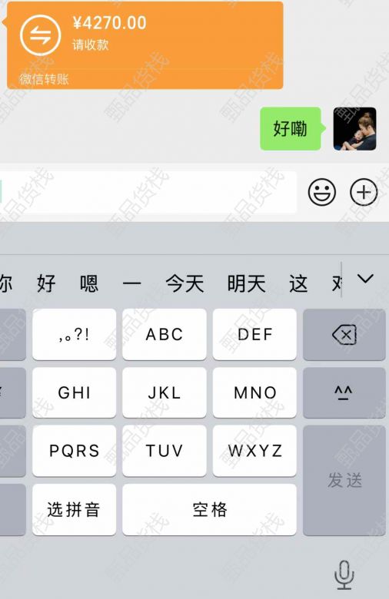This screenshot has width=389, height=599.
Task: Tap the 空格 space key
Action: [209, 510]
